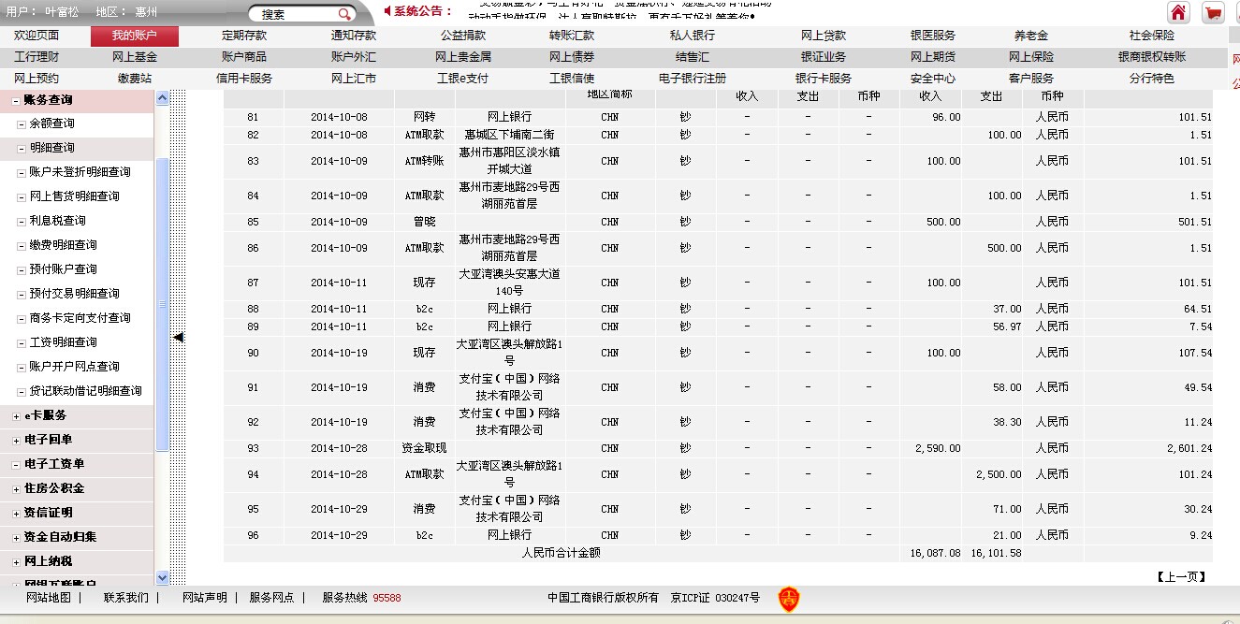Click the search magnifier icon

tap(344, 14)
